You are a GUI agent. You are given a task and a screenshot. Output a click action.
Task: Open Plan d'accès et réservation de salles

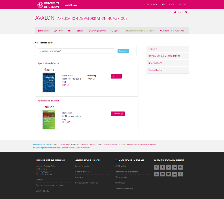click(x=50, y=185)
